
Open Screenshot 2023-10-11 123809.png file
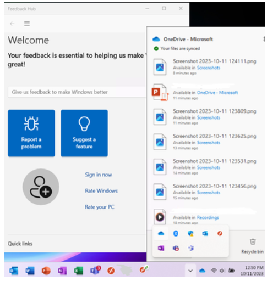point(215,111)
